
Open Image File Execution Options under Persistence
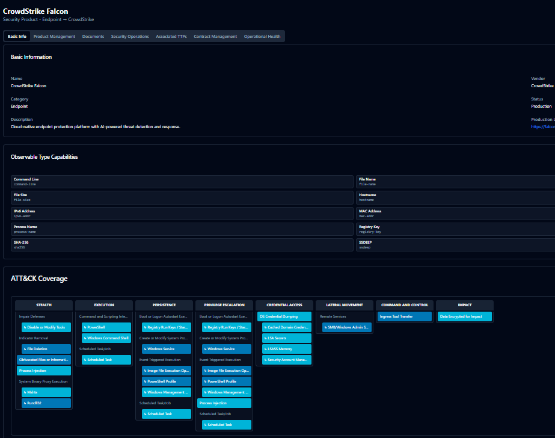pos(167,371)
